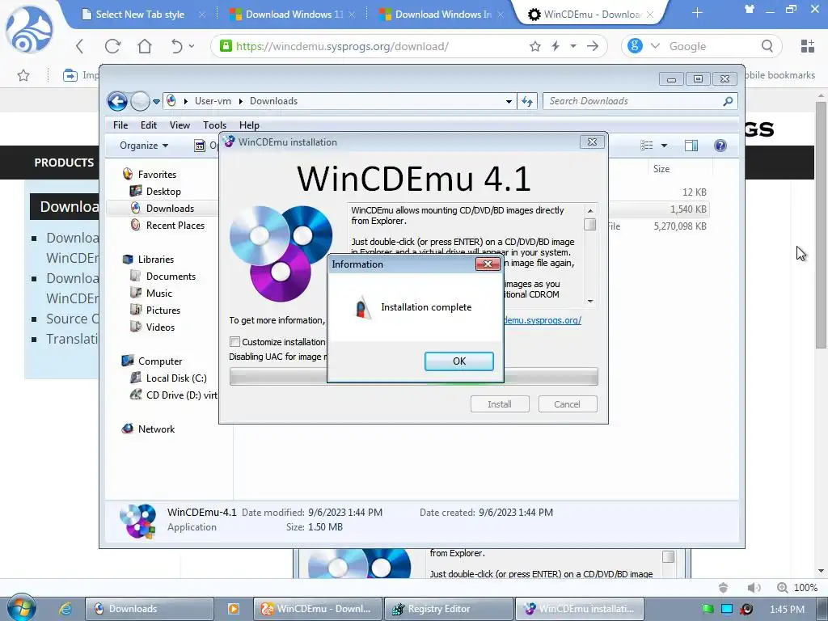Click the Cancel button in WinCDEmu installer
This screenshot has width=828, height=621.
point(568,404)
